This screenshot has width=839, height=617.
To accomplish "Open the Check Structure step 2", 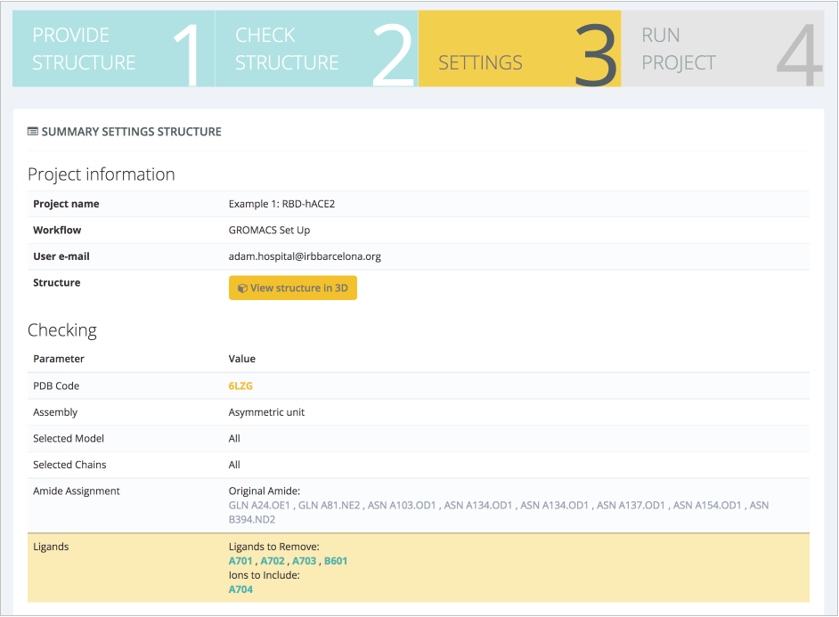I will 316,49.
